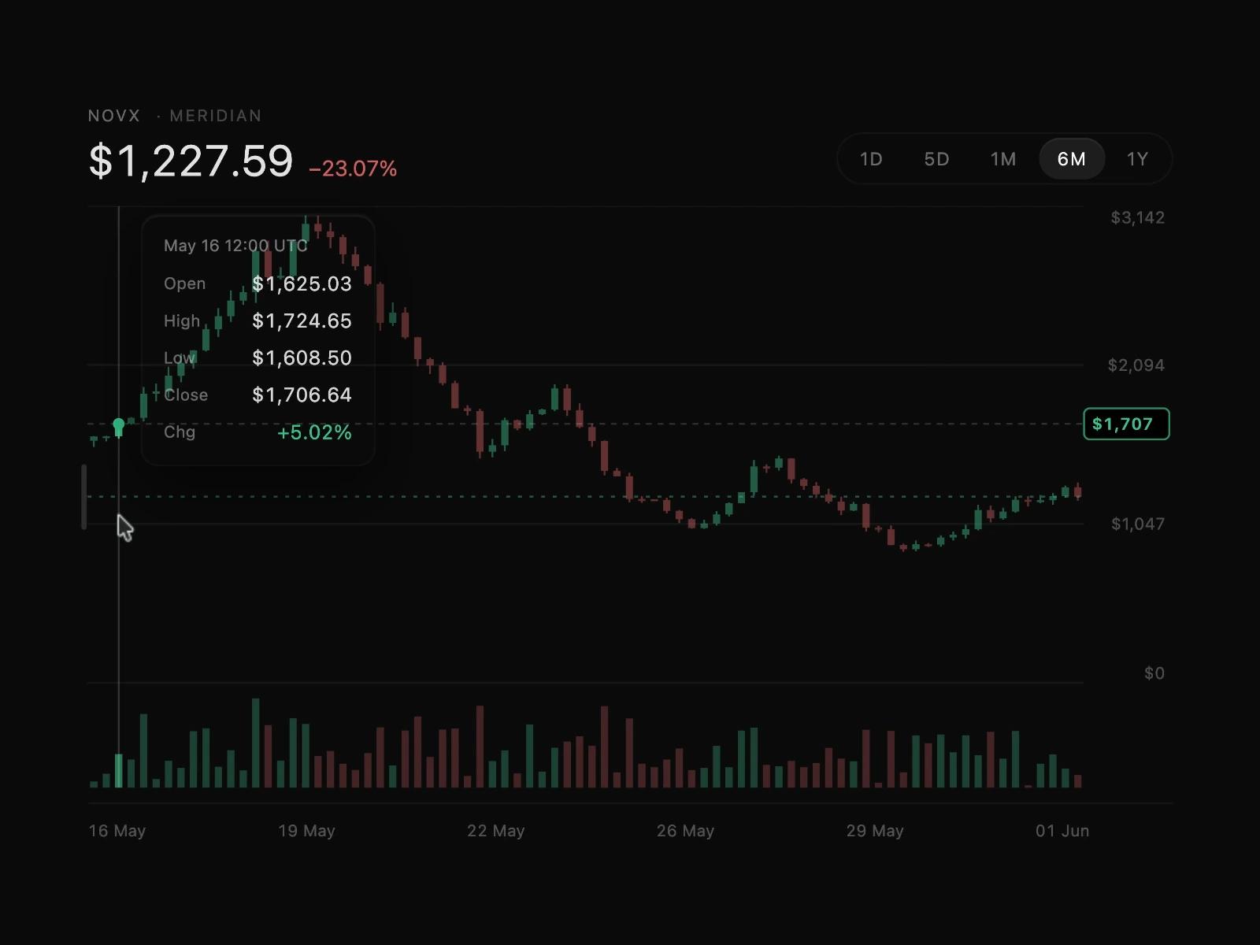The height and width of the screenshot is (945, 1260).
Task: Click the Close value $1,706.64
Action: tap(302, 395)
